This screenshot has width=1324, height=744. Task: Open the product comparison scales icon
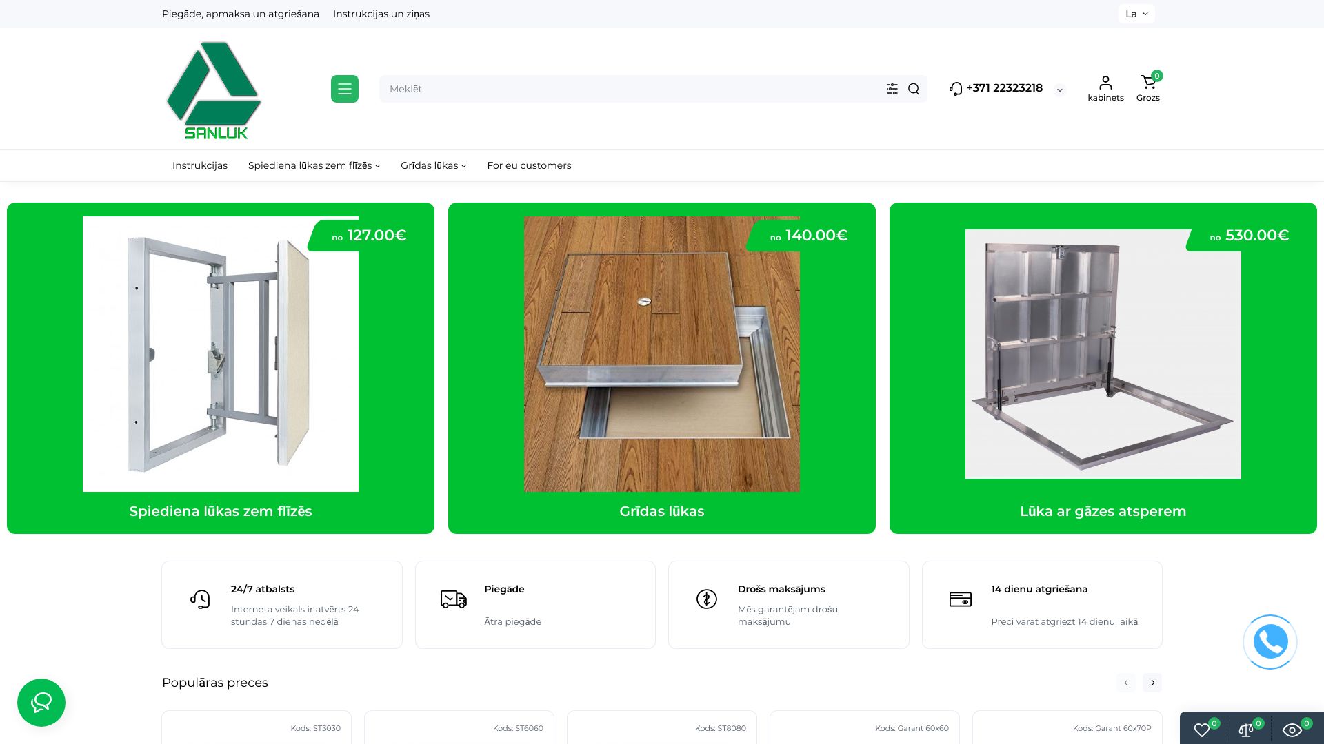[x=1246, y=730]
